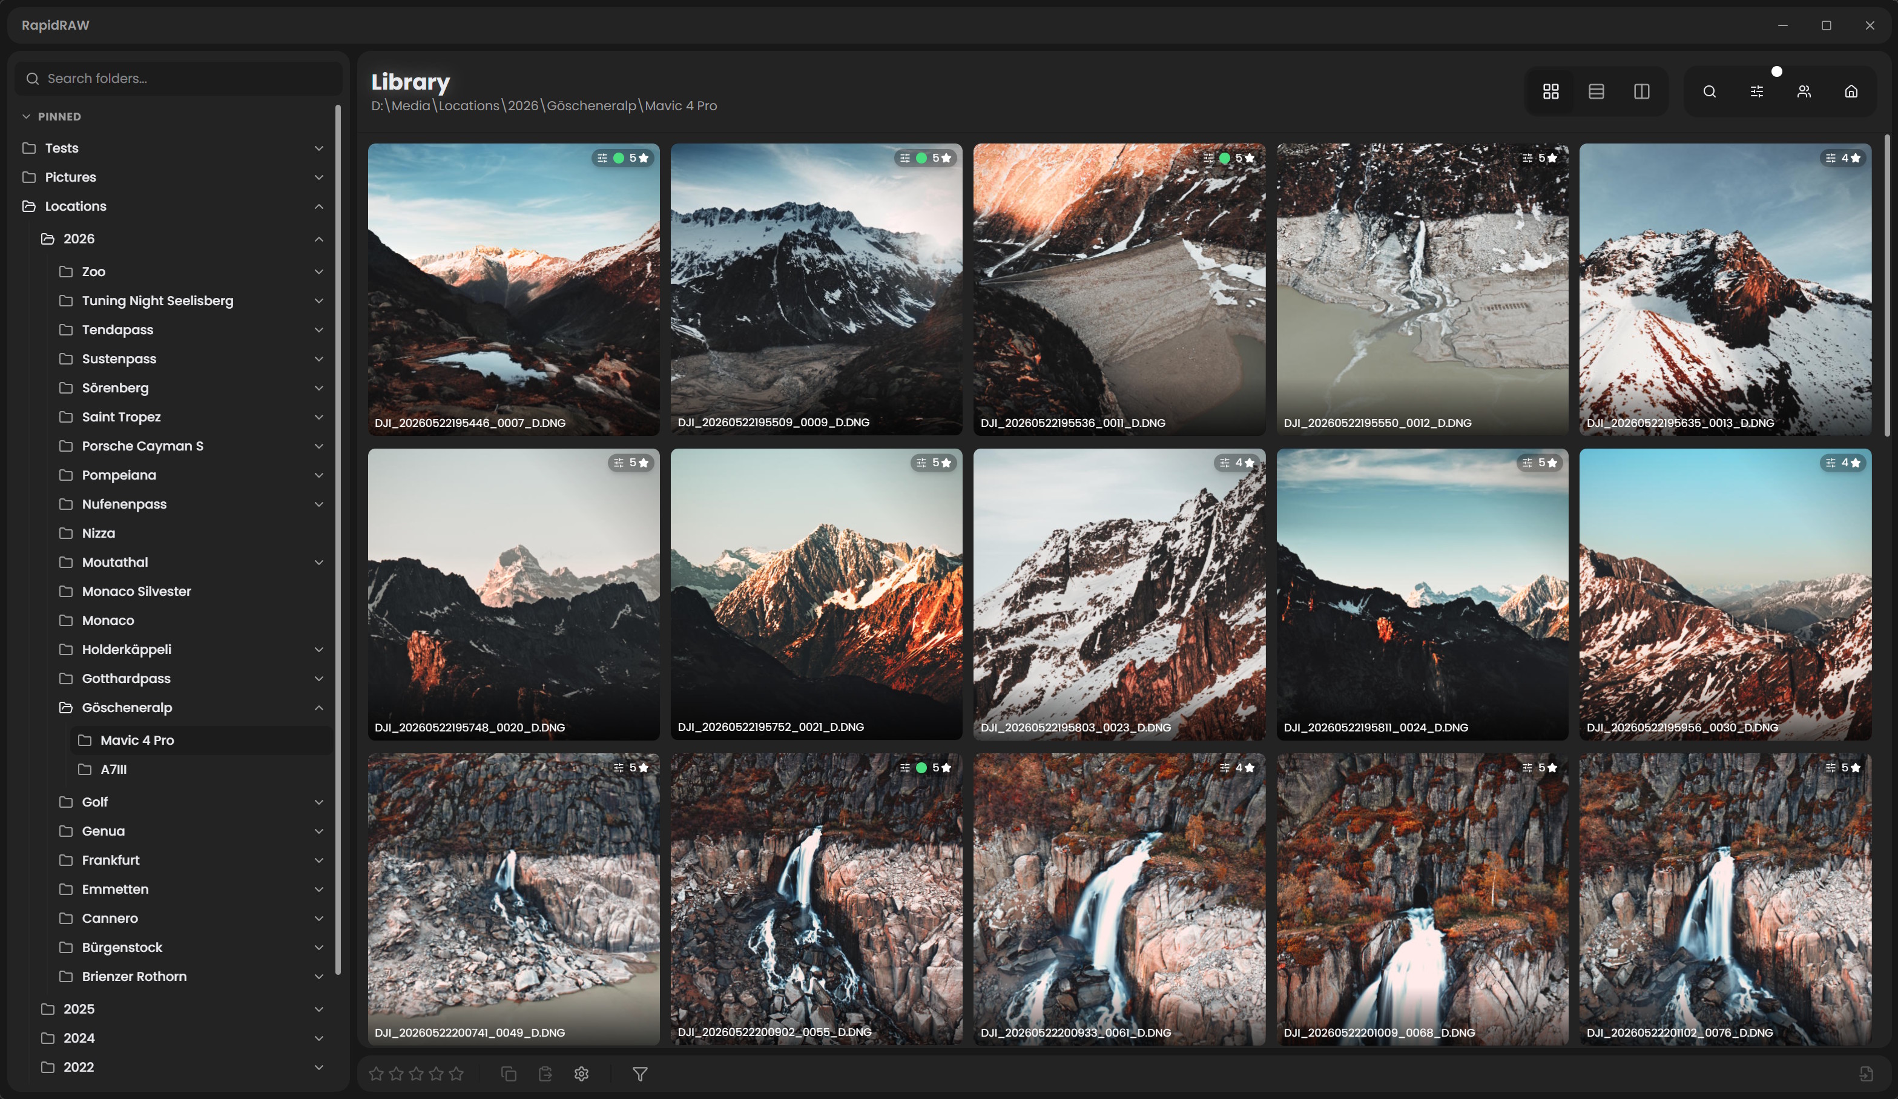Collapse the Göscheneralp folder chevron
The height and width of the screenshot is (1099, 1898).
coord(318,707)
